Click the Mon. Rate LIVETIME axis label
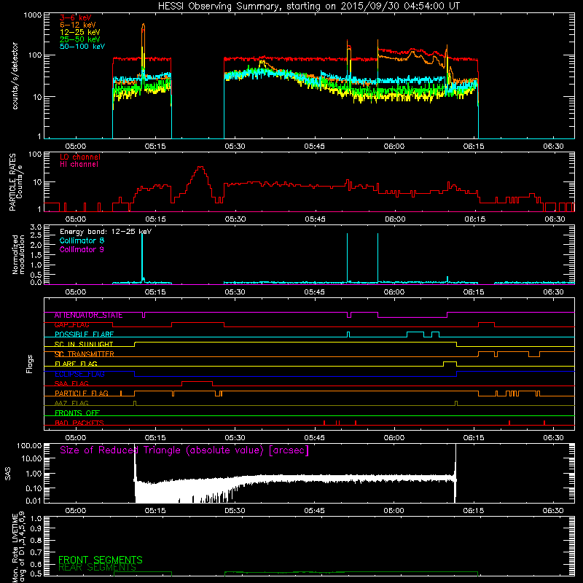The width and height of the screenshot is (583, 583). [18, 547]
